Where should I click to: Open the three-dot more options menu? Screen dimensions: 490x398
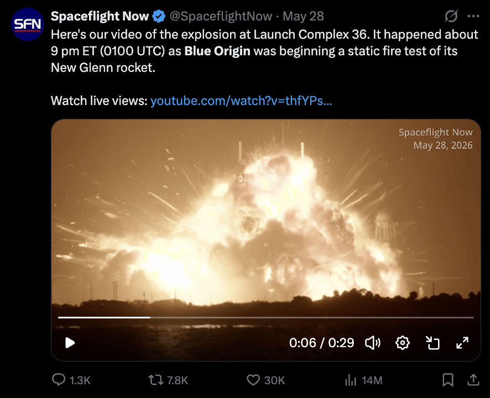[x=473, y=16]
